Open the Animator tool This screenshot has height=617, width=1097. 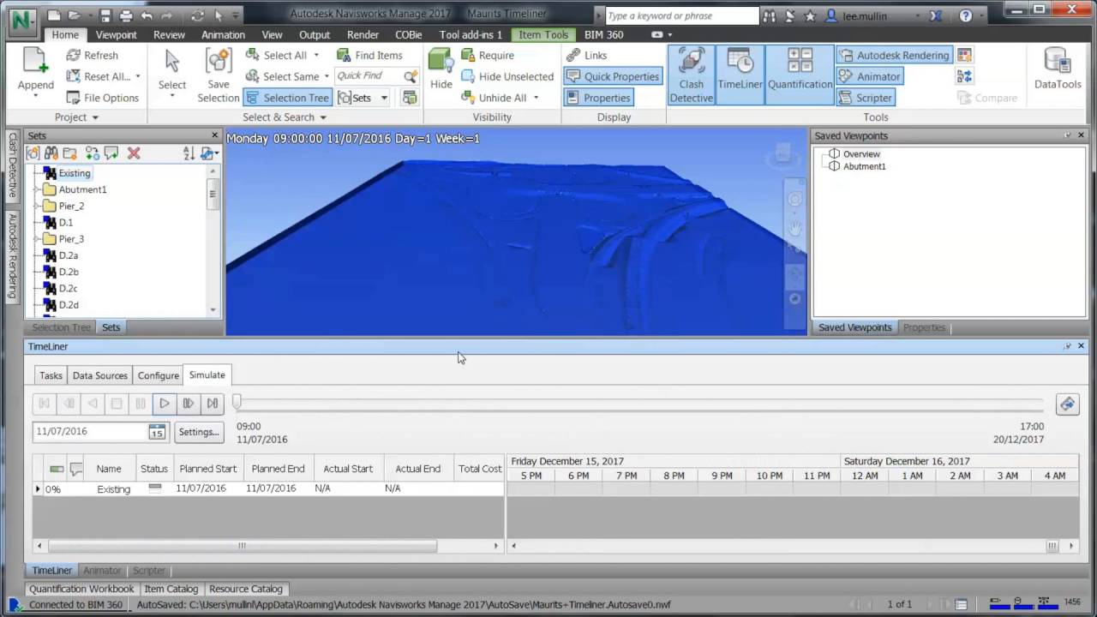click(870, 76)
